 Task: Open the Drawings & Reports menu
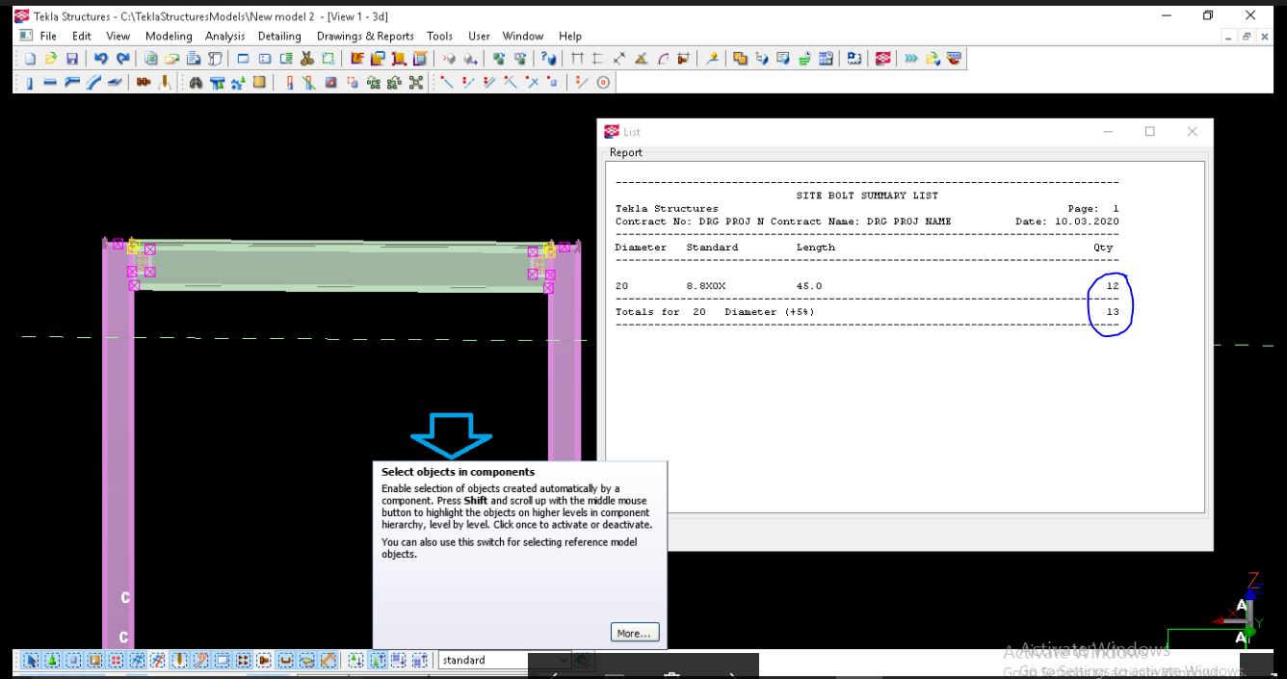365,36
